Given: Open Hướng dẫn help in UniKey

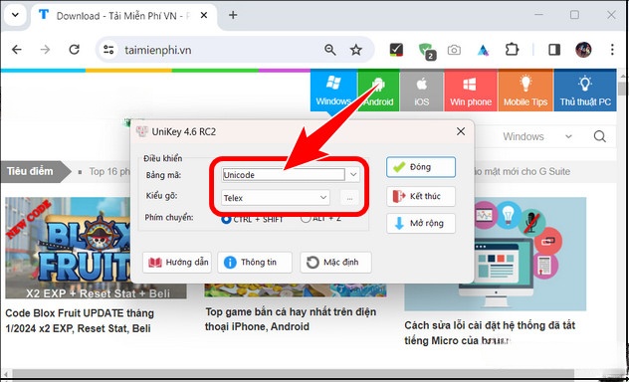Looking at the screenshot, I should [177, 263].
